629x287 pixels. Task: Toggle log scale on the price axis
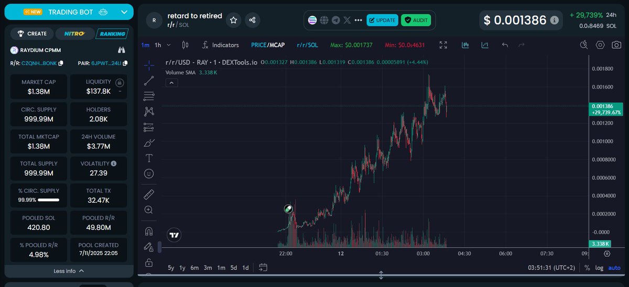tap(599, 268)
